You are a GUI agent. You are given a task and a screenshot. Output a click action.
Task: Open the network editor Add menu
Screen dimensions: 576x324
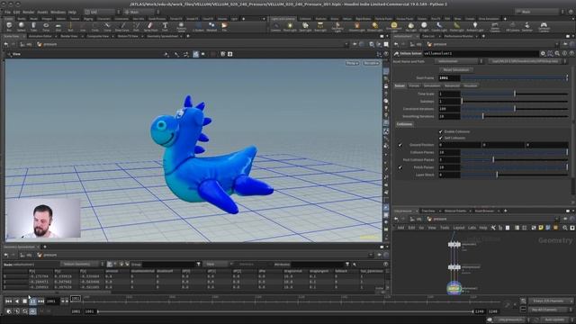click(x=400, y=228)
